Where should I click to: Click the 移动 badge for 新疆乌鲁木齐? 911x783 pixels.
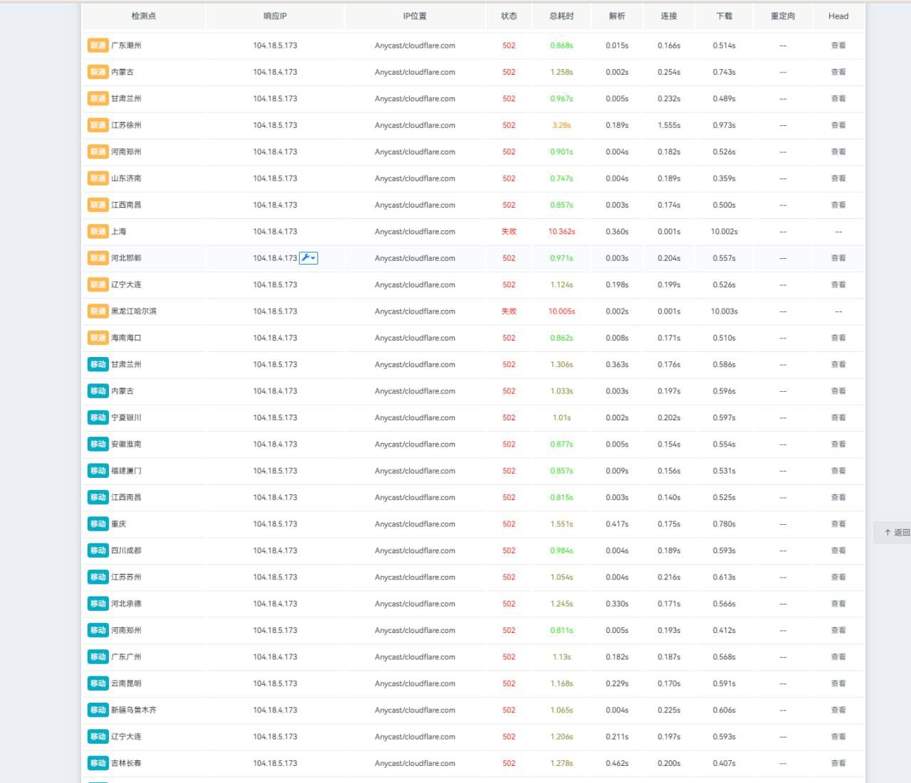click(x=98, y=710)
